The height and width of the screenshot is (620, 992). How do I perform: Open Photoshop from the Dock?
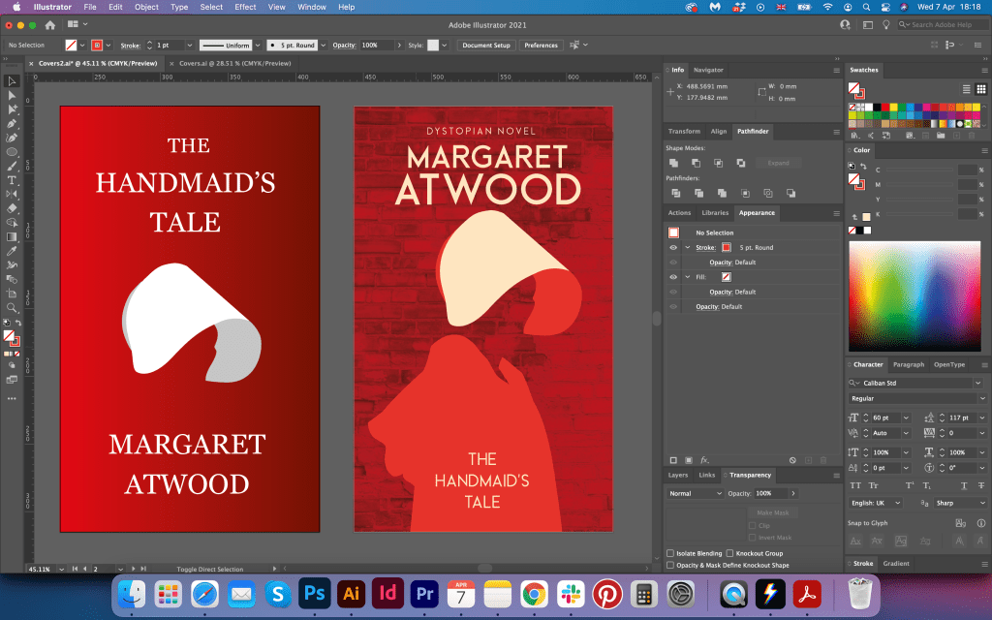pyautogui.click(x=313, y=593)
